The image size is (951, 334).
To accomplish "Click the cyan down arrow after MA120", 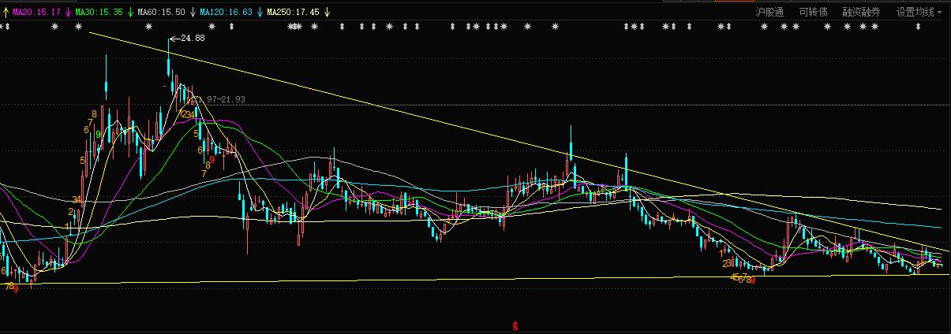I will click(x=260, y=13).
